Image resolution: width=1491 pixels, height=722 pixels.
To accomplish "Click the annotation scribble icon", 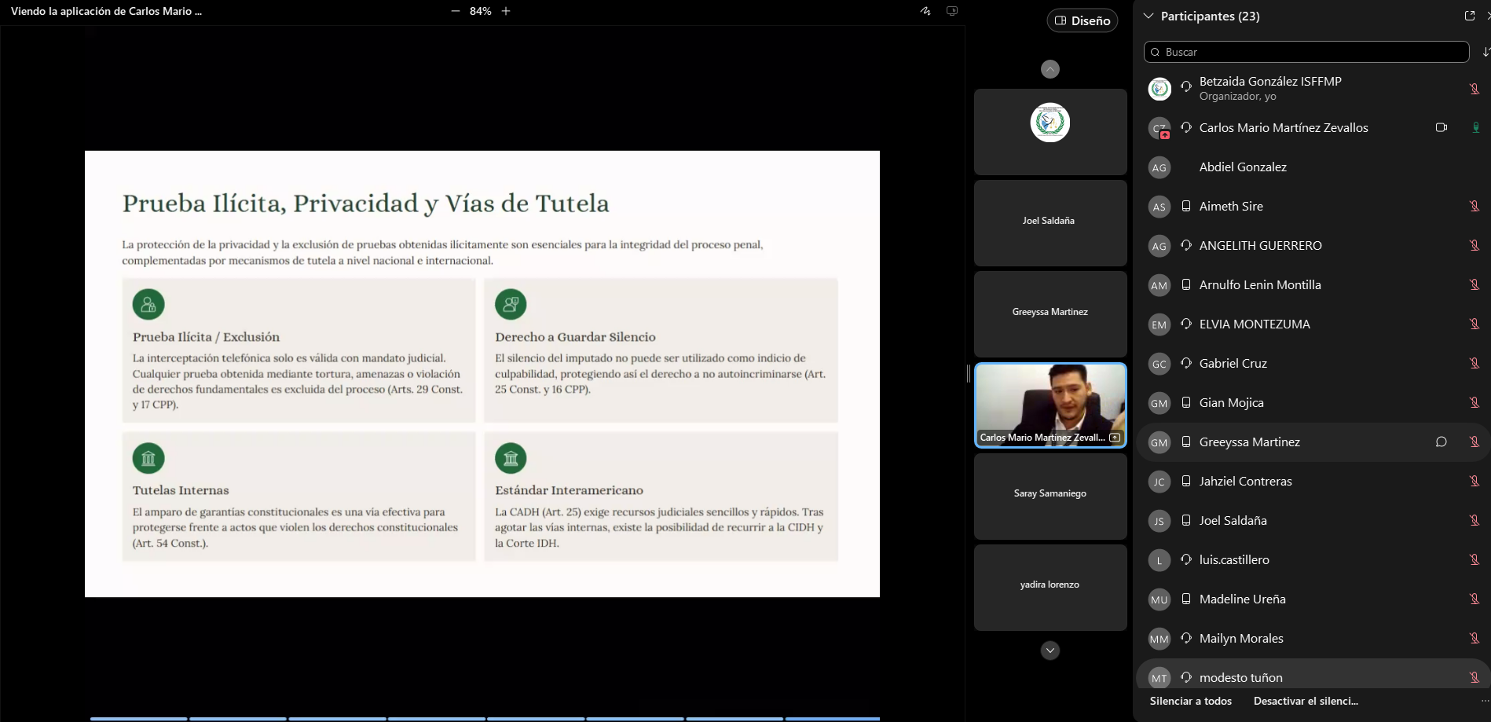I will pyautogui.click(x=925, y=11).
